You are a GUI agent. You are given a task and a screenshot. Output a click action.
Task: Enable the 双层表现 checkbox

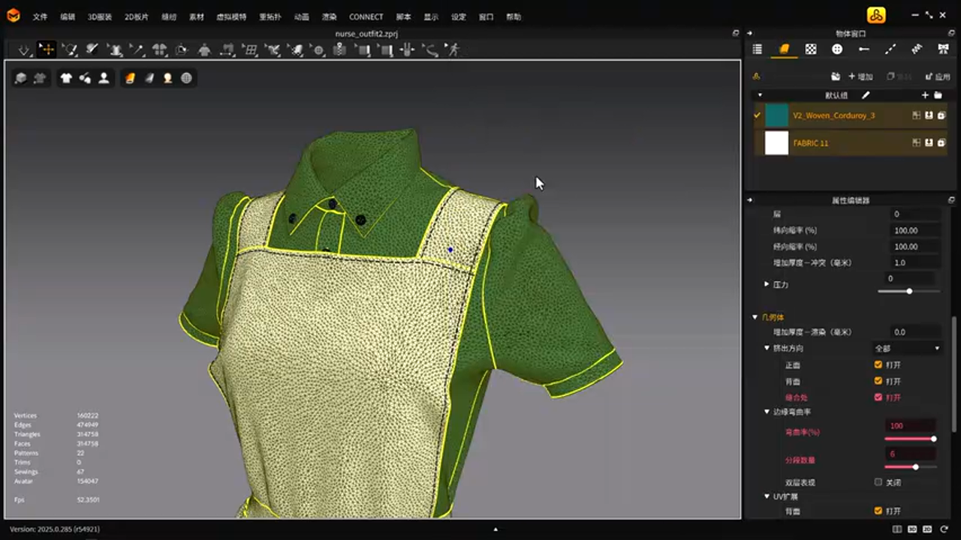click(x=878, y=482)
